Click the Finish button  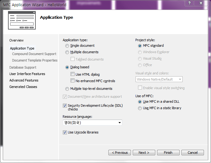pos(168,153)
